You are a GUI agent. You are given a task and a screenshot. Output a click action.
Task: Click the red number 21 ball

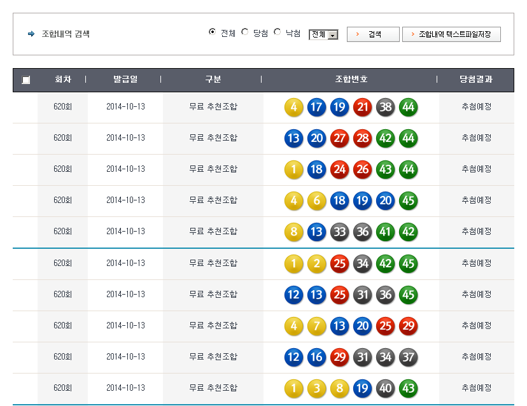362,107
